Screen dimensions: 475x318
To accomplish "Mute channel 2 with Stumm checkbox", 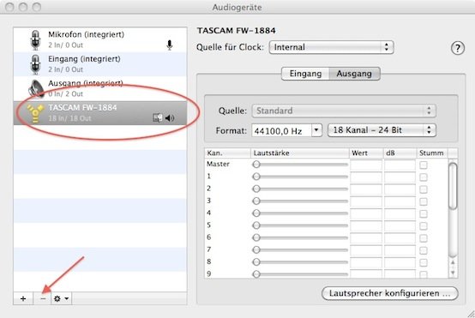I will [x=424, y=189].
